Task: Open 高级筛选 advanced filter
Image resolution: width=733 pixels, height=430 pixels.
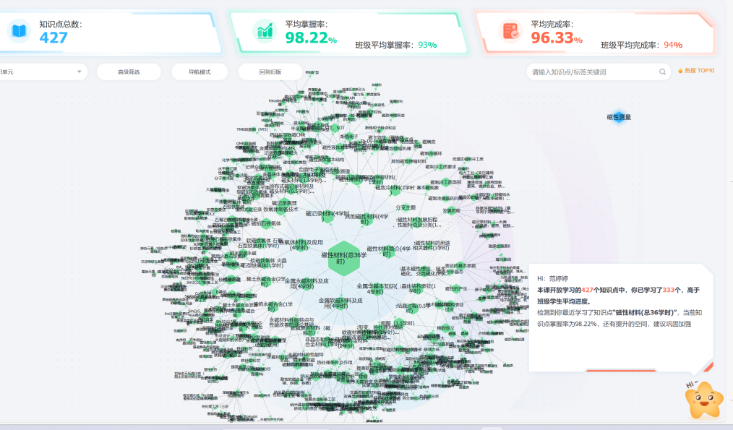Action: pos(129,72)
